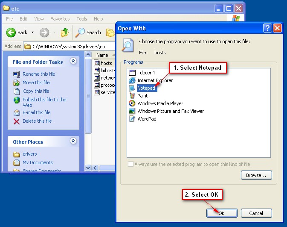
Task: Click the My Documents icon in Other Places
Action: tap(17, 162)
